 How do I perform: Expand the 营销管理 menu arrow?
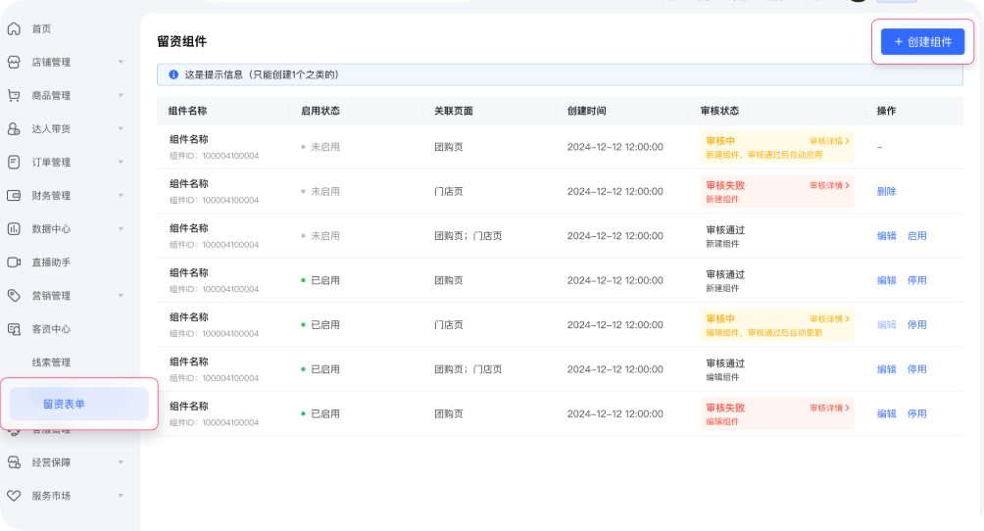click(x=121, y=295)
